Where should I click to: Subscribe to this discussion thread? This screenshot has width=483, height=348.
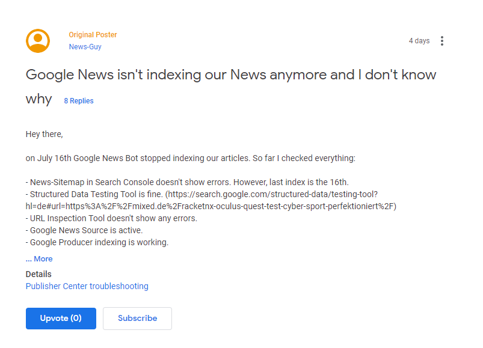click(137, 319)
